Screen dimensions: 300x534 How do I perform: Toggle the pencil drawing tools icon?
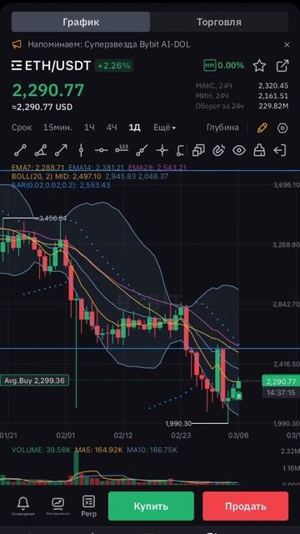pyautogui.click(x=262, y=128)
